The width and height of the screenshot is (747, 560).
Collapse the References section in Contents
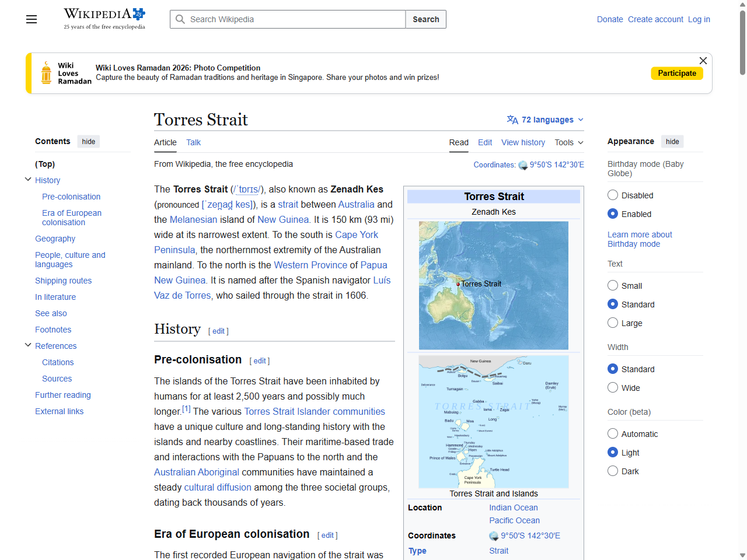tap(27, 344)
